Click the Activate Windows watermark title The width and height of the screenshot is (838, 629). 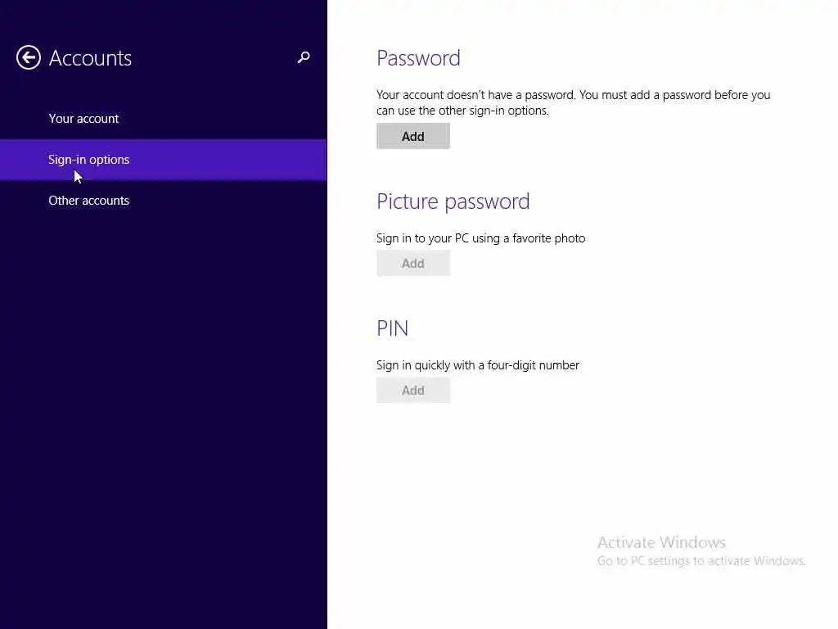click(x=661, y=542)
